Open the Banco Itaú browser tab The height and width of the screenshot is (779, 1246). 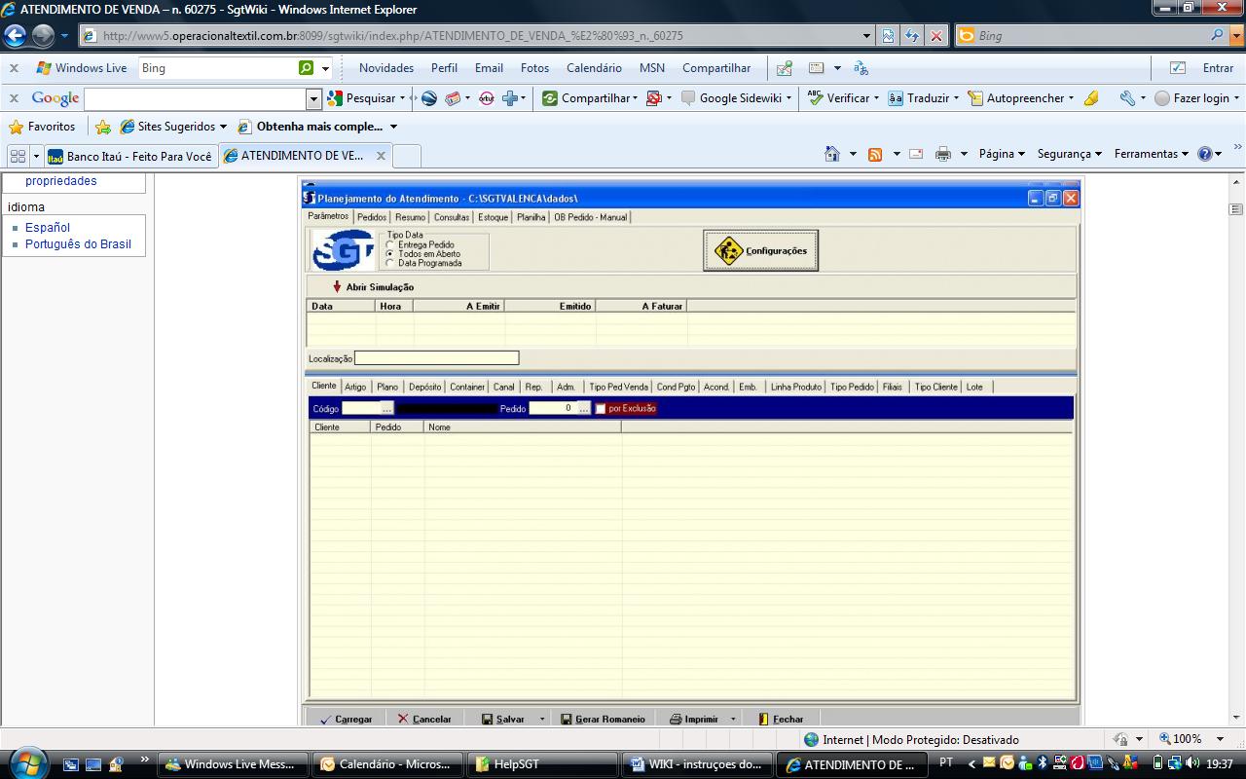130,156
